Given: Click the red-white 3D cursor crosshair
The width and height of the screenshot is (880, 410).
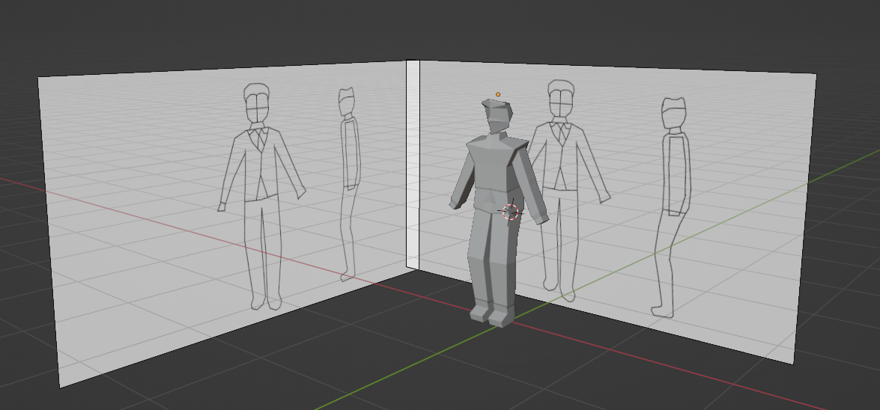Looking at the screenshot, I should click(x=511, y=212).
